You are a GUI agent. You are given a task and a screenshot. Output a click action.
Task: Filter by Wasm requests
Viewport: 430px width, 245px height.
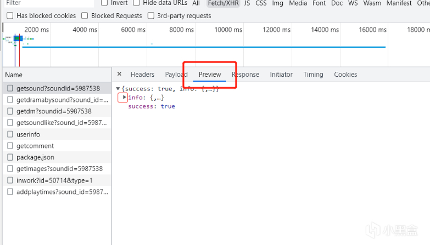point(372,3)
